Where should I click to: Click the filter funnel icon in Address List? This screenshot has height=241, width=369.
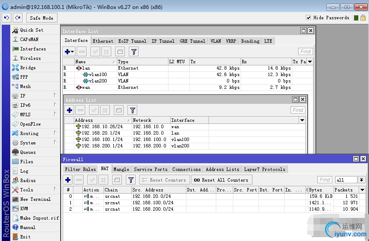tap(132, 110)
